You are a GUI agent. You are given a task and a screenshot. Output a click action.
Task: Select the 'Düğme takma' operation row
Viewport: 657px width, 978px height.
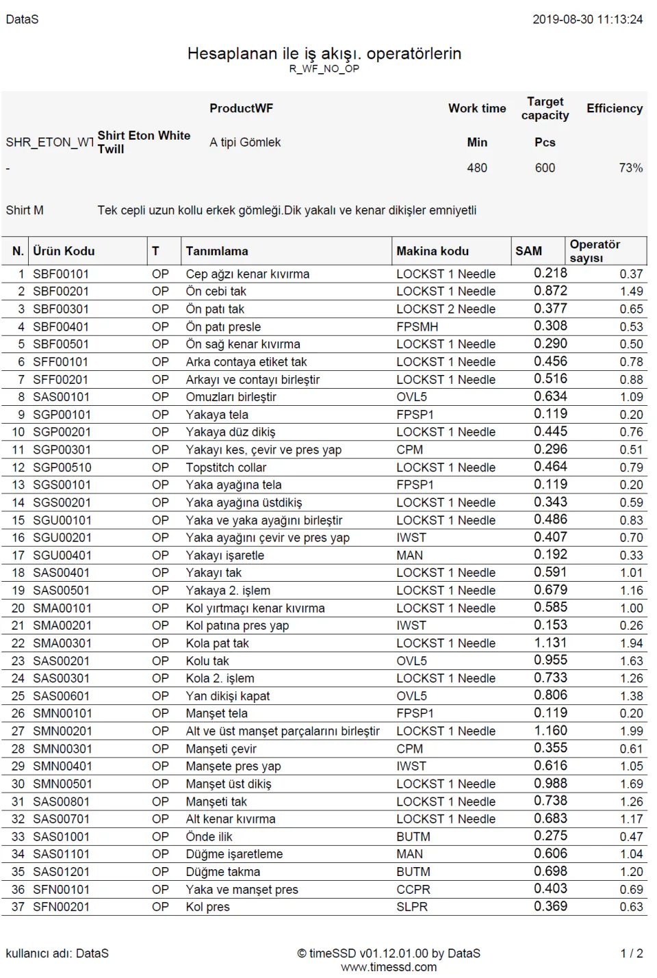tap(324, 872)
